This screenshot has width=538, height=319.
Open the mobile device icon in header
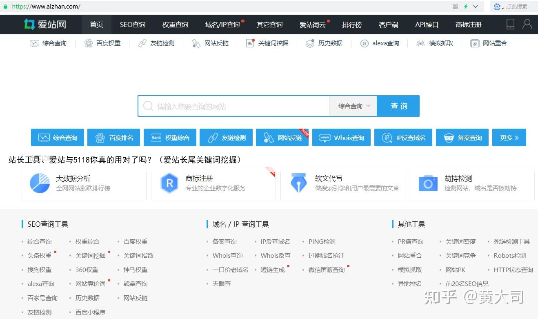(x=510, y=24)
